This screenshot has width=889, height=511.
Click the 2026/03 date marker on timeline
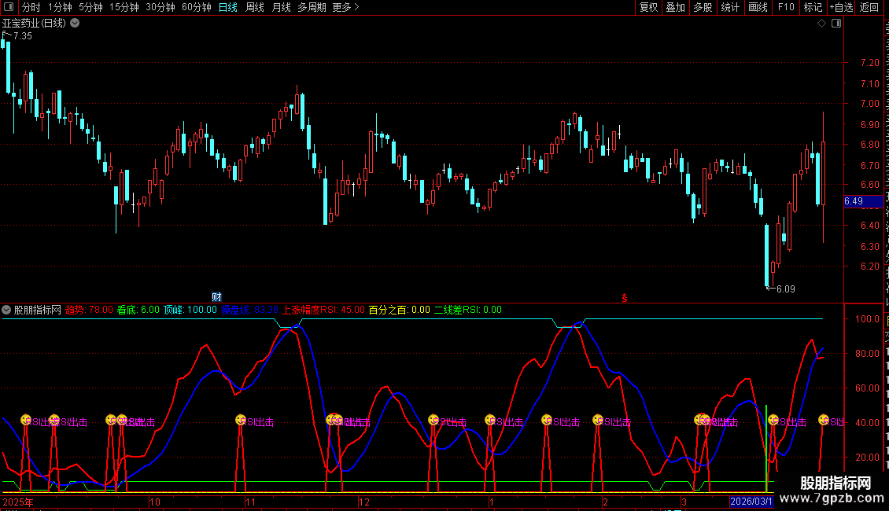pos(751,501)
